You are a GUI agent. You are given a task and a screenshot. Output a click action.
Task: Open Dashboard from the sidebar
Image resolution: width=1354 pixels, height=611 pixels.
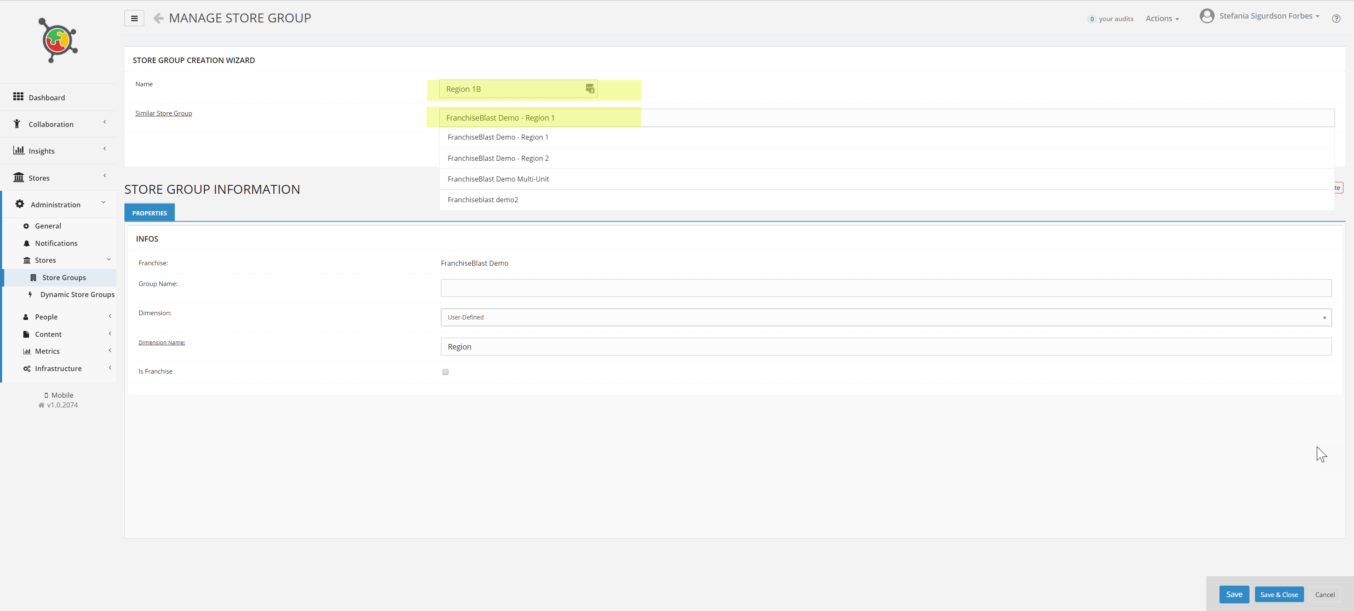coord(47,98)
